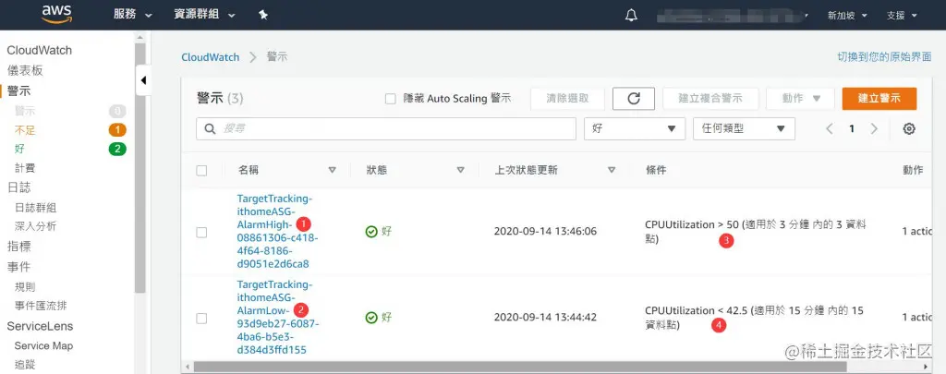
Task: Open 日誌群組 log groups
Action: [x=35, y=208]
